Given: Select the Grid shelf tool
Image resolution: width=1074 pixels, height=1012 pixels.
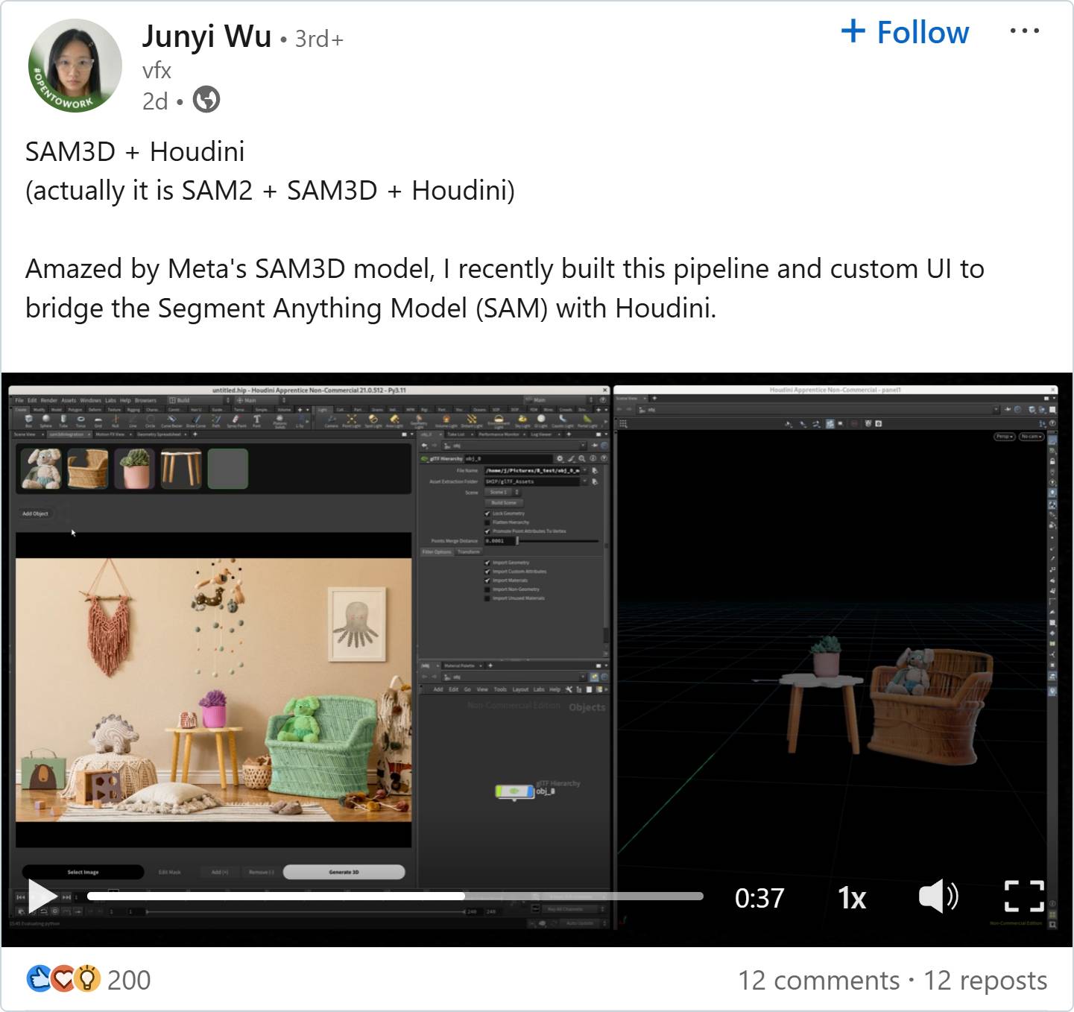Looking at the screenshot, I should [98, 421].
